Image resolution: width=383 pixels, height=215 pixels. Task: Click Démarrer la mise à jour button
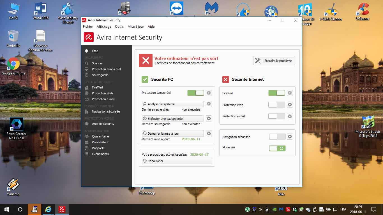click(173, 133)
